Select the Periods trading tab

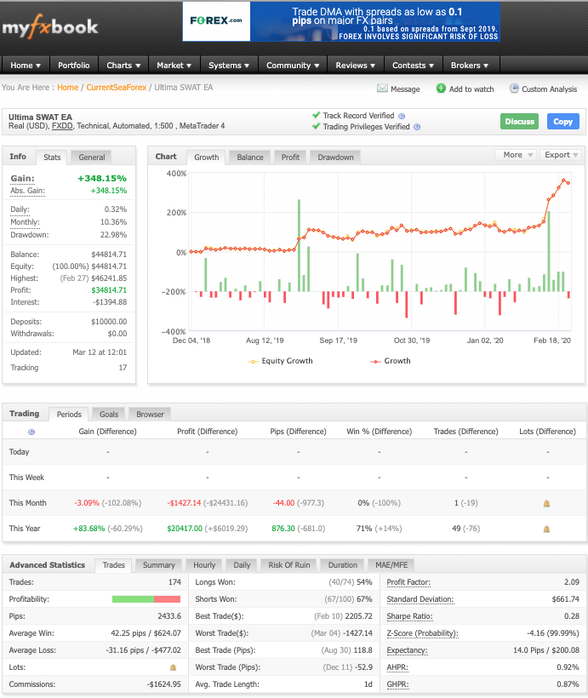[x=69, y=415]
